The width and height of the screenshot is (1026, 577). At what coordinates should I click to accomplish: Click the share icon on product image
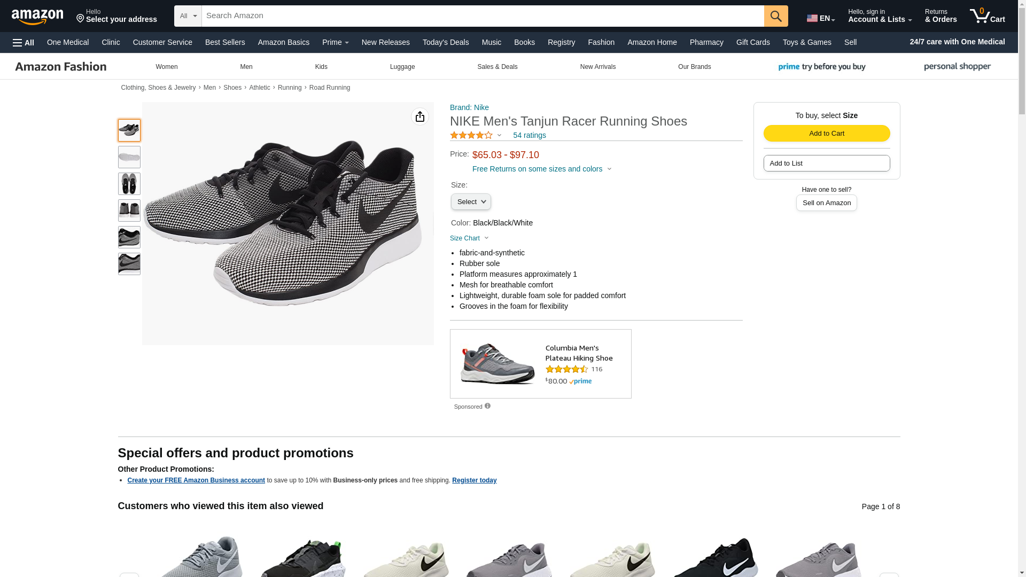pyautogui.click(x=420, y=116)
